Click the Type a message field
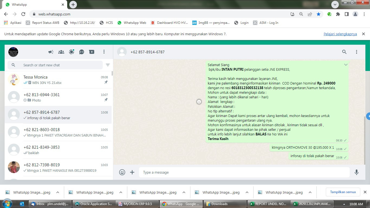Screen dimensions: 370x208 [244, 172]
